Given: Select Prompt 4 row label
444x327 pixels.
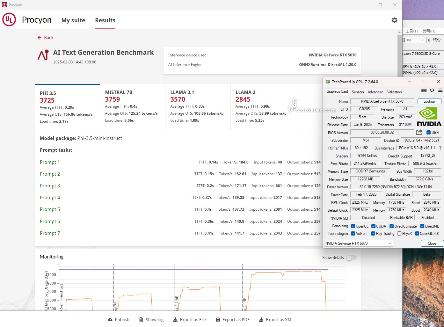Looking at the screenshot, I should 50,198.
